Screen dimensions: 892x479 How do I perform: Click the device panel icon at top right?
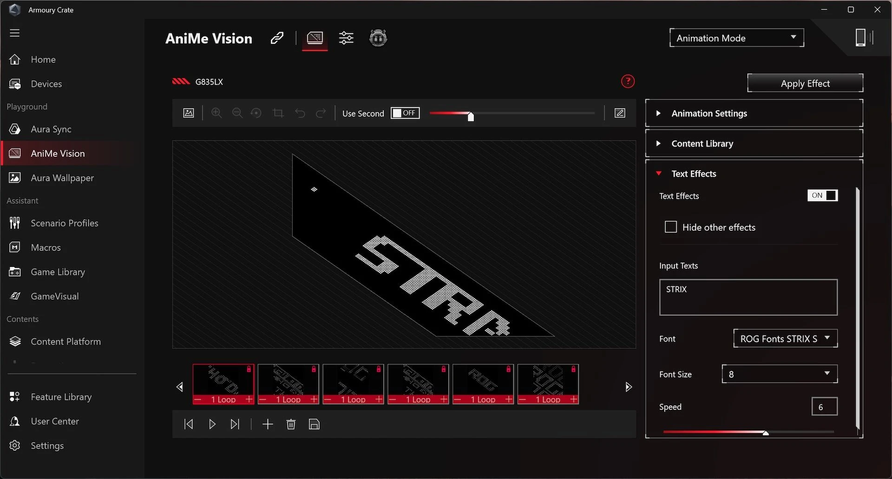pos(864,37)
